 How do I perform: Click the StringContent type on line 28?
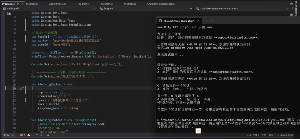click(x=84, y=120)
